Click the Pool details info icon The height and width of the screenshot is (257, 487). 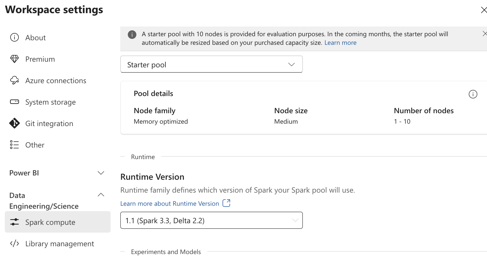pos(473,94)
